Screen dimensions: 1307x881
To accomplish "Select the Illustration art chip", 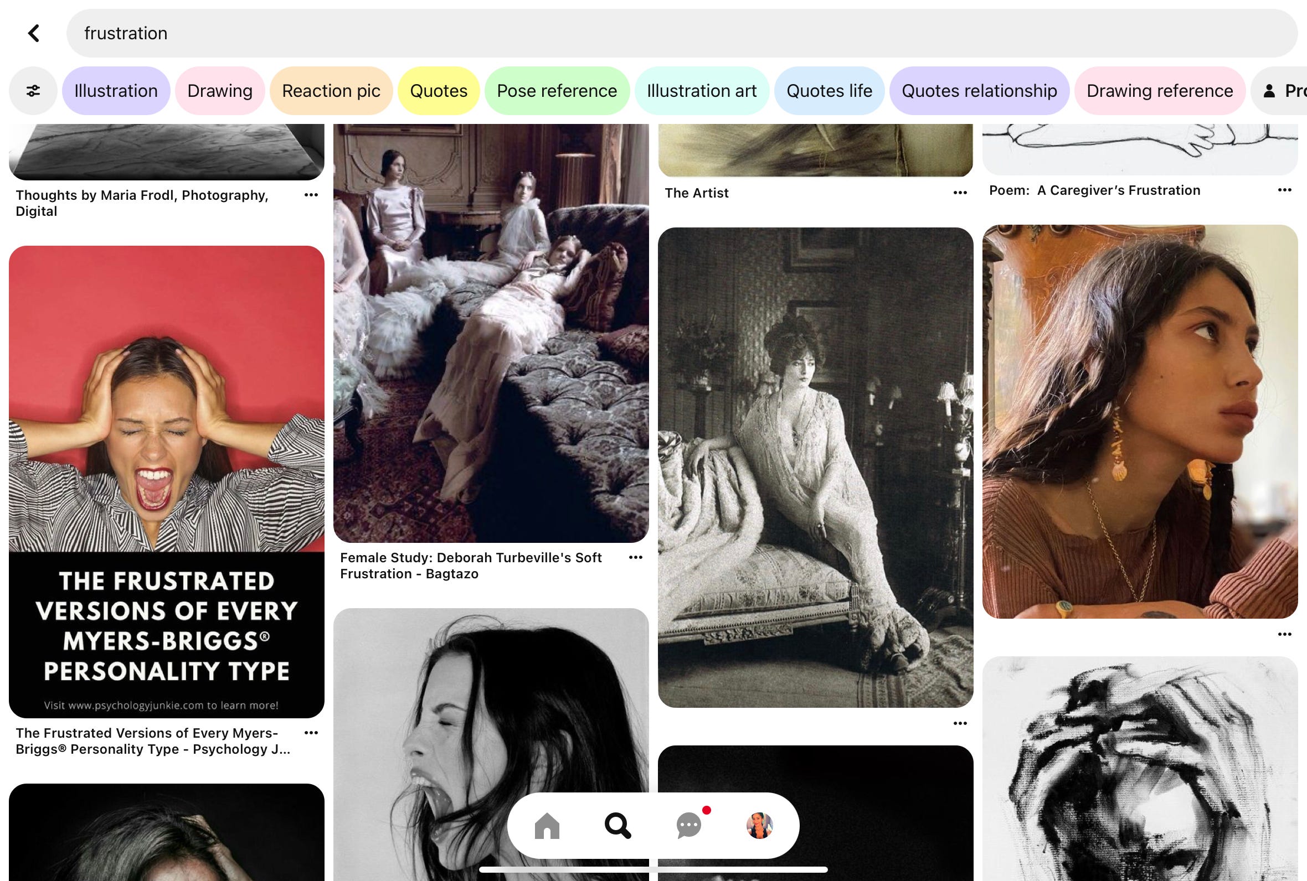I will (702, 91).
